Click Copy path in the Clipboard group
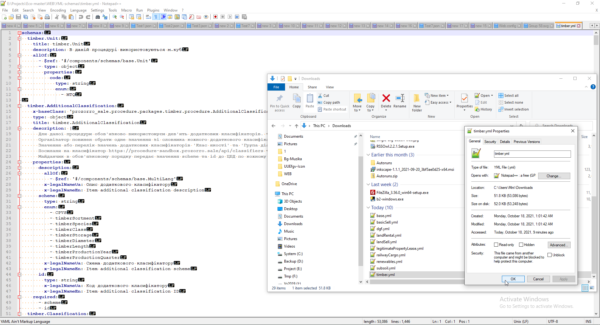This screenshot has height=325, width=600. [328, 102]
